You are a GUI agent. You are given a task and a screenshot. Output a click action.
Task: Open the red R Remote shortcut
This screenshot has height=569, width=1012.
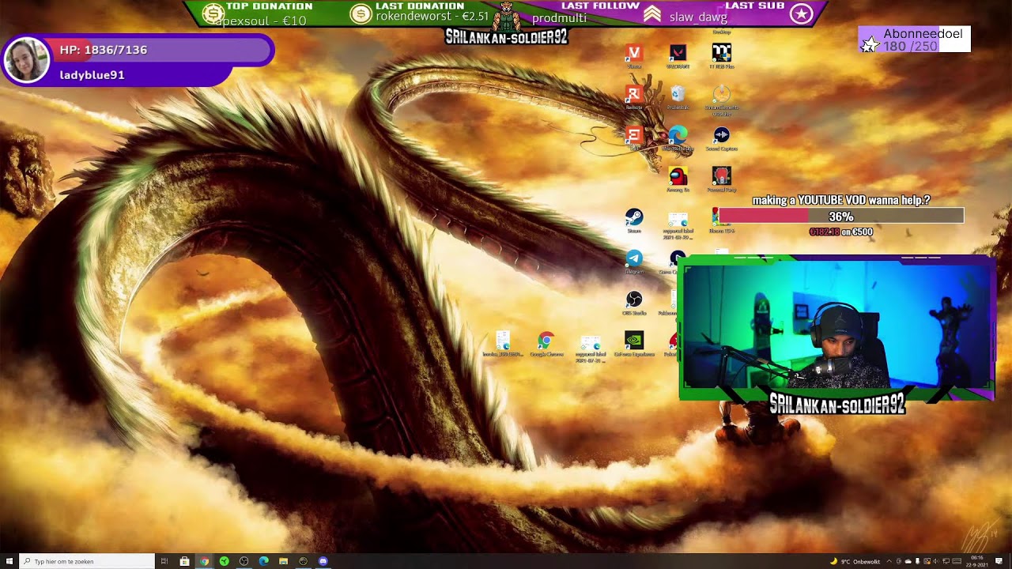click(x=633, y=96)
